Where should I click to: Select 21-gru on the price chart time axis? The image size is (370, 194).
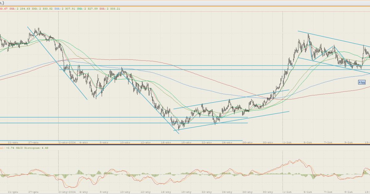pyautogui.click(x=13, y=143)
